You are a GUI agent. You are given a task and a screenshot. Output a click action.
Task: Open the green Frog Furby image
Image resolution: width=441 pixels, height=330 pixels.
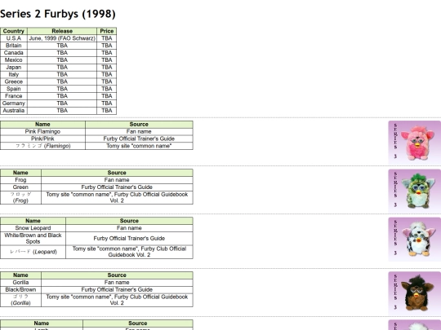pyautogui.click(x=415, y=191)
